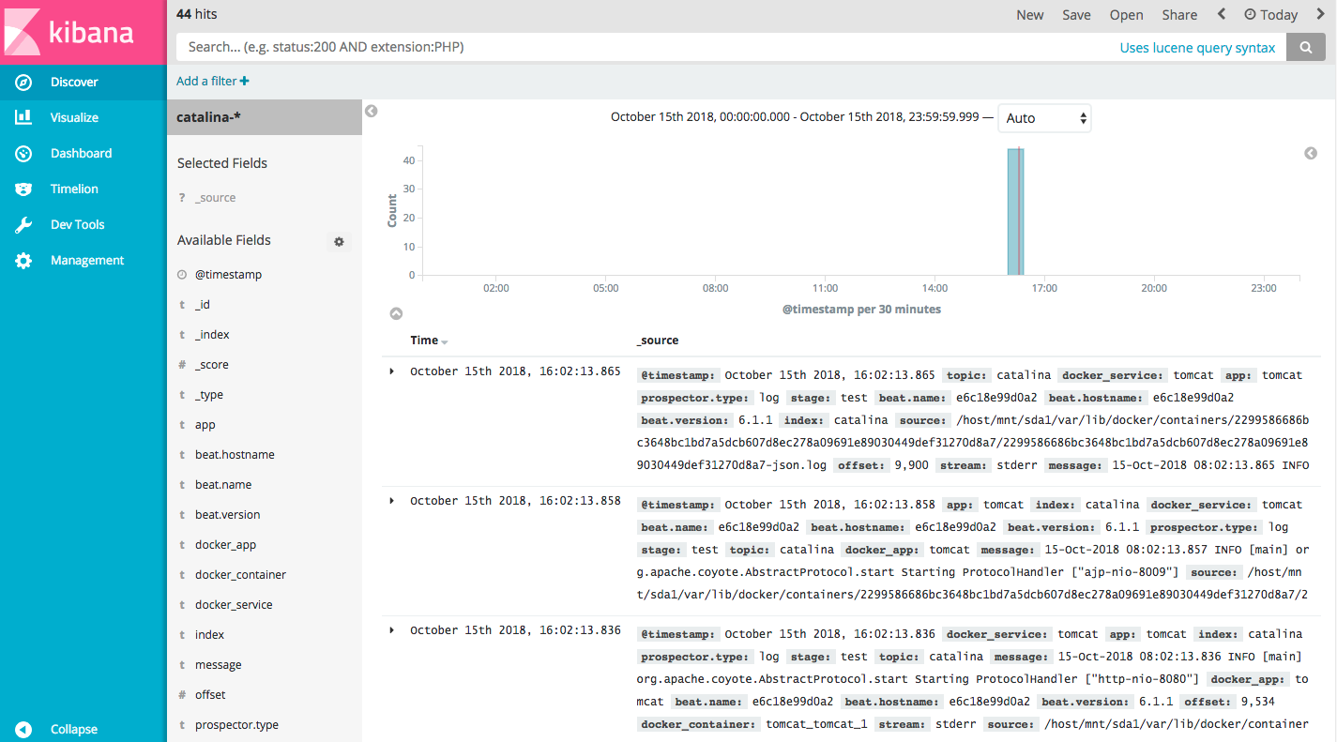The width and height of the screenshot is (1337, 742).
Task: Click the Collapse sidebar arrow icon
Action: pyautogui.click(x=23, y=730)
